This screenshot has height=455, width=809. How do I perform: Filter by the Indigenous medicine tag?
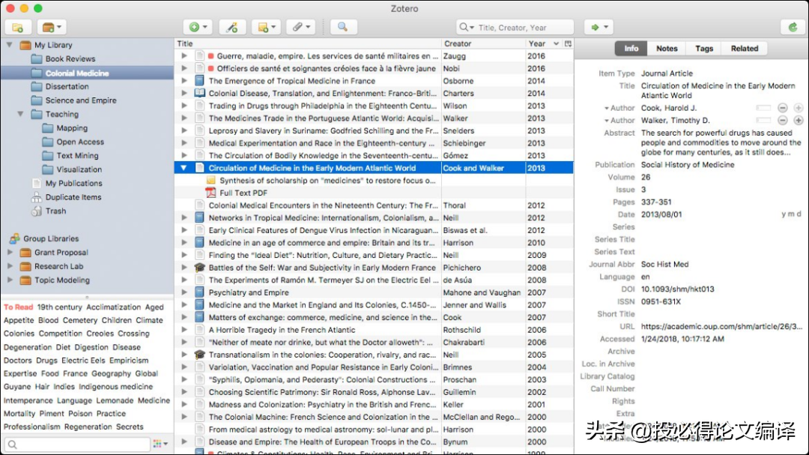(x=115, y=387)
